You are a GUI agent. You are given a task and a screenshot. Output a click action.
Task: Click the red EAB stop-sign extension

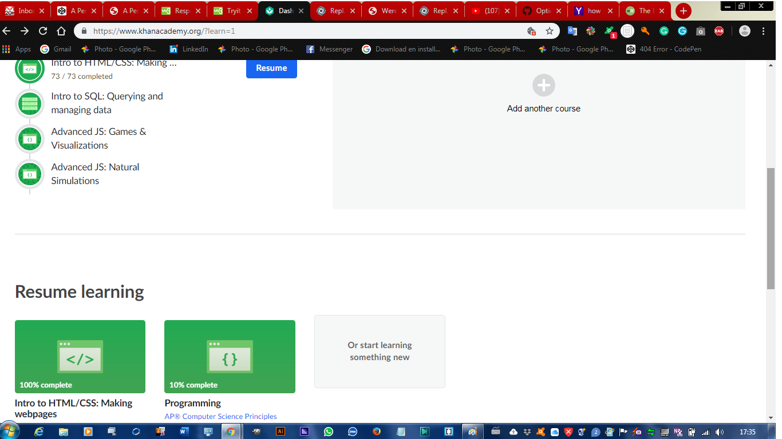tap(719, 31)
